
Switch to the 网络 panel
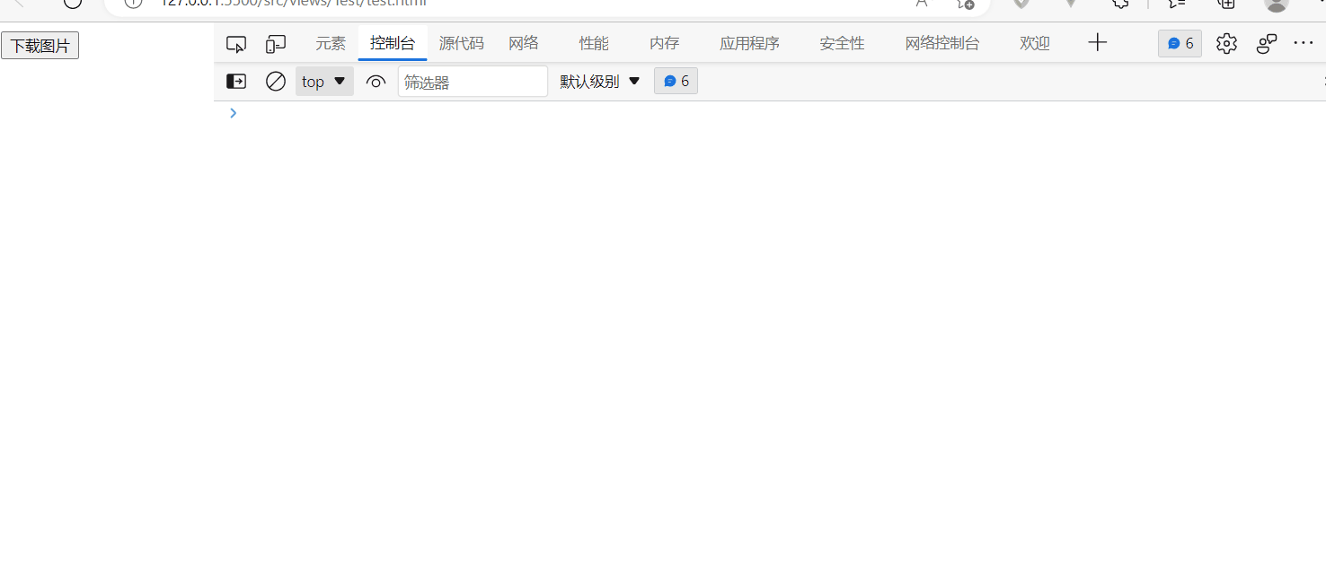(523, 43)
